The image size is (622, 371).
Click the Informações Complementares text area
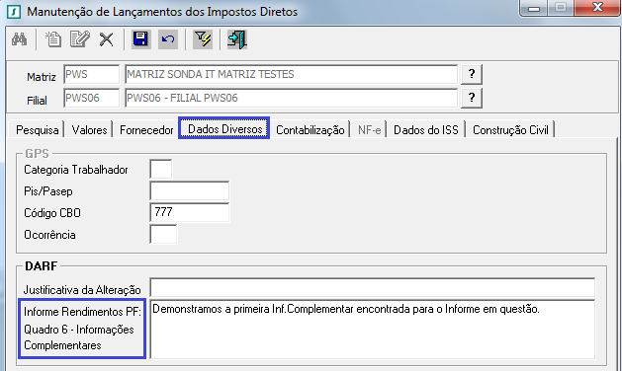373,330
